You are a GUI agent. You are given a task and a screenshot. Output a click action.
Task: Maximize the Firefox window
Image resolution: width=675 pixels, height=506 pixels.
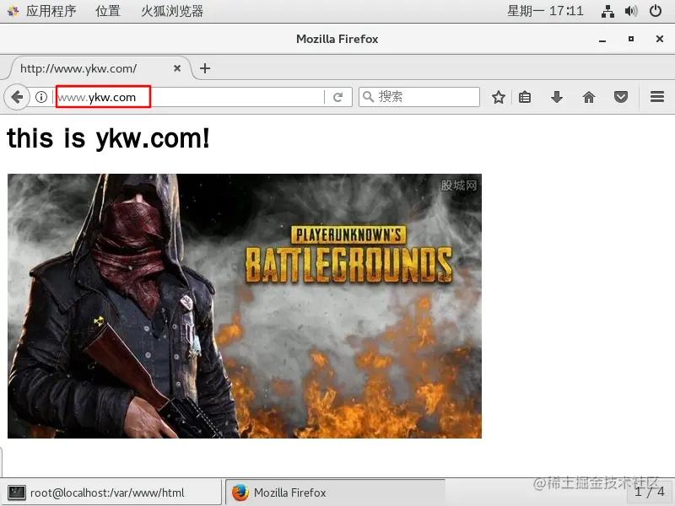[x=630, y=39]
